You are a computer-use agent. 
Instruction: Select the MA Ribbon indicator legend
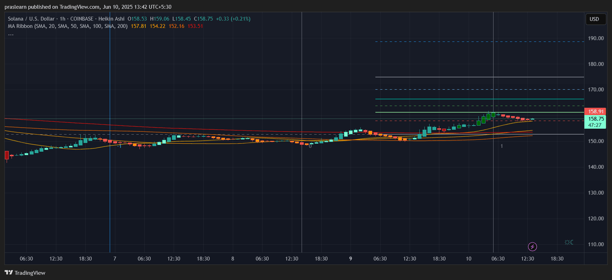point(67,26)
